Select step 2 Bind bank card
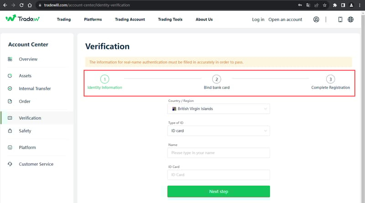The image size is (365, 203). (x=217, y=79)
